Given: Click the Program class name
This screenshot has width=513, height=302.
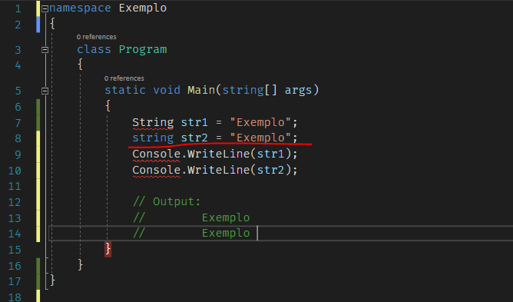Looking at the screenshot, I should pos(143,49).
